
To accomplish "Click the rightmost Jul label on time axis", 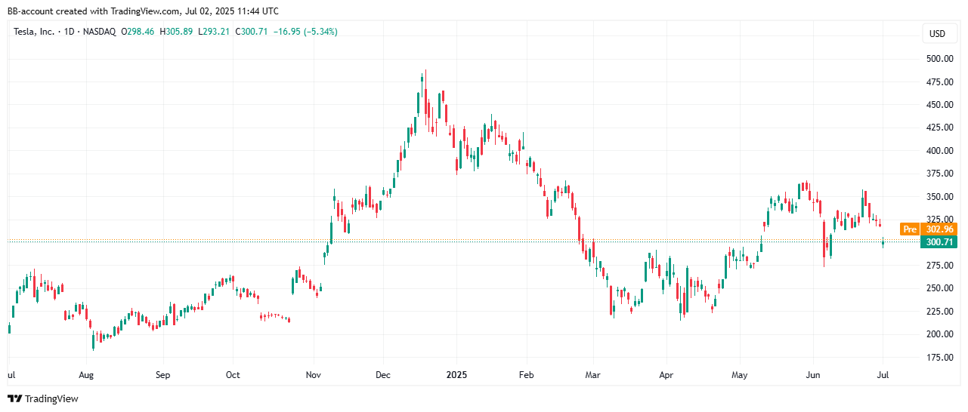I will [x=884, y=375].
